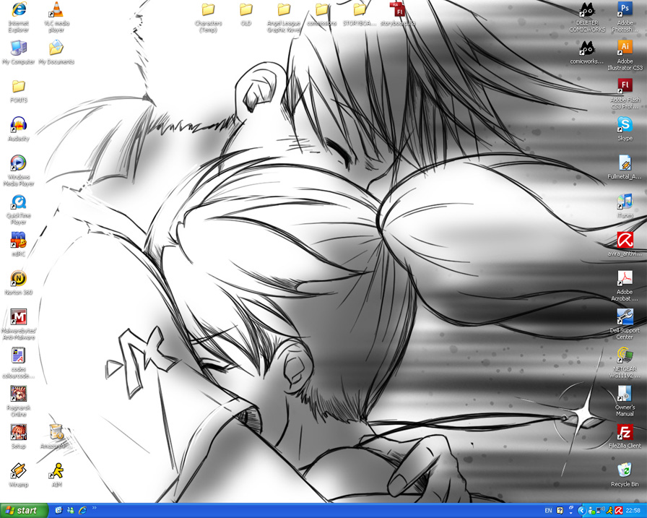
Task: Click the 22:58 taskbar clock
Action: click(633, 511)
